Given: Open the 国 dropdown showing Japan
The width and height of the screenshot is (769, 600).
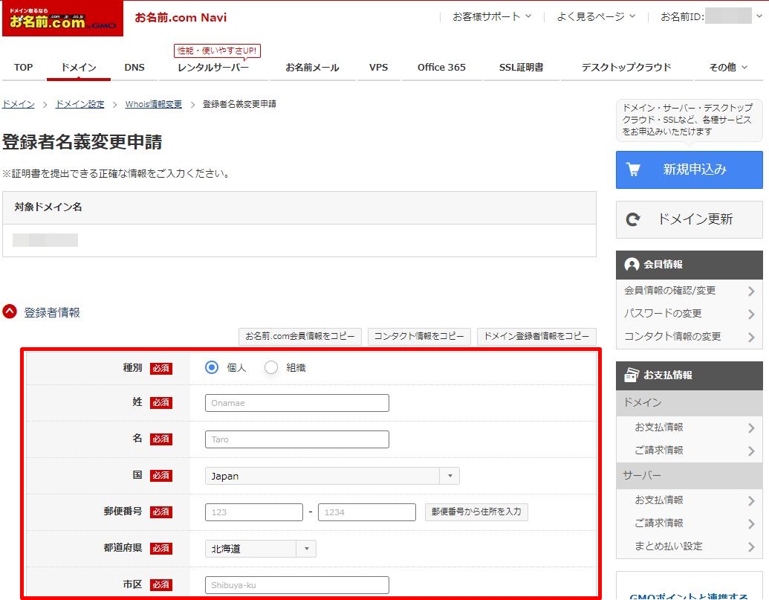Looking at the screenshot, I should click(450, 475).
